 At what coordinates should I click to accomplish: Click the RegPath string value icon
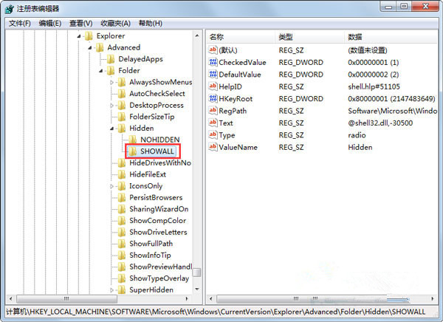(x=213, y=111)
